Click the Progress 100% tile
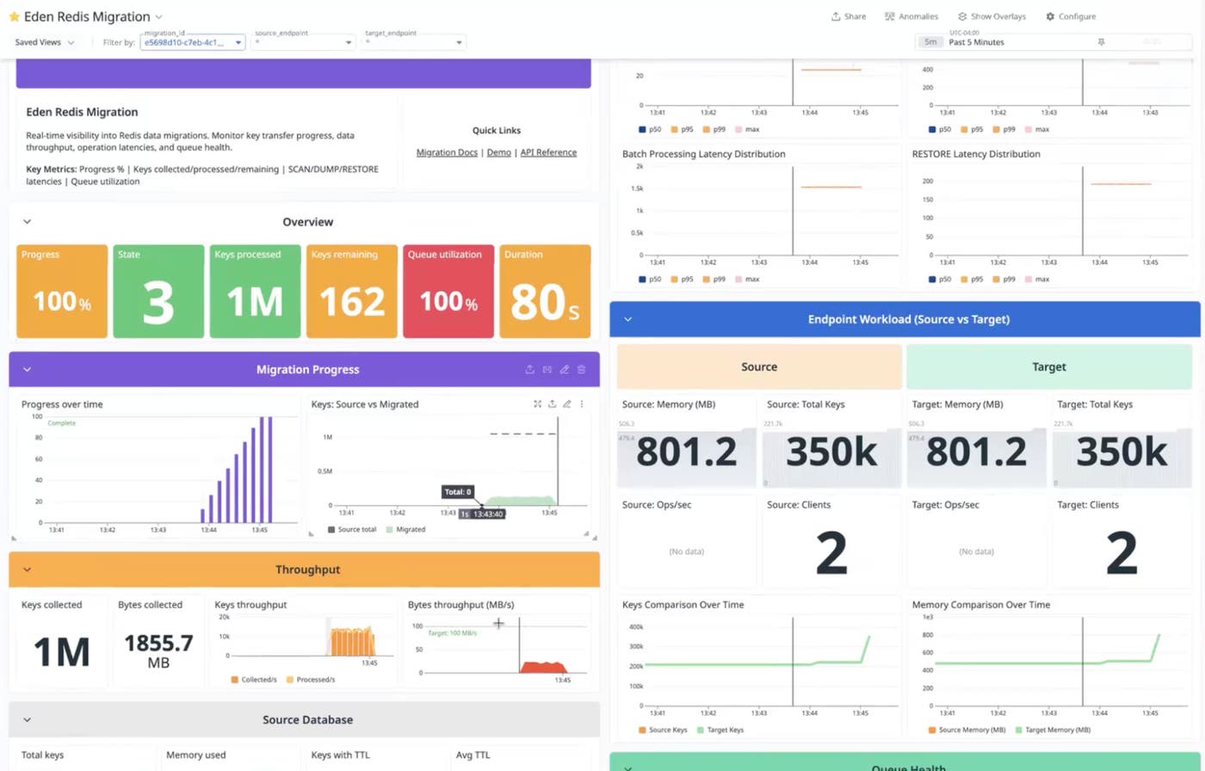The image size is (1205, 771). [62, 291]
